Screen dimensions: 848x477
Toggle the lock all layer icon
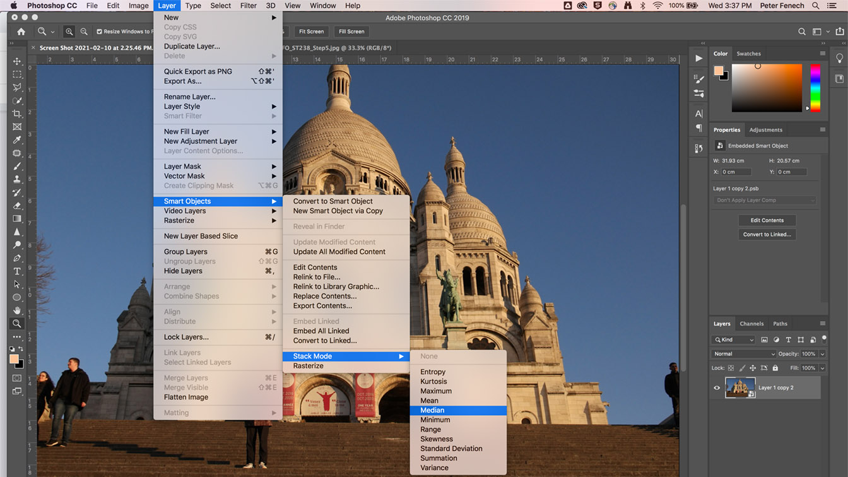click(x=775, y=368)
